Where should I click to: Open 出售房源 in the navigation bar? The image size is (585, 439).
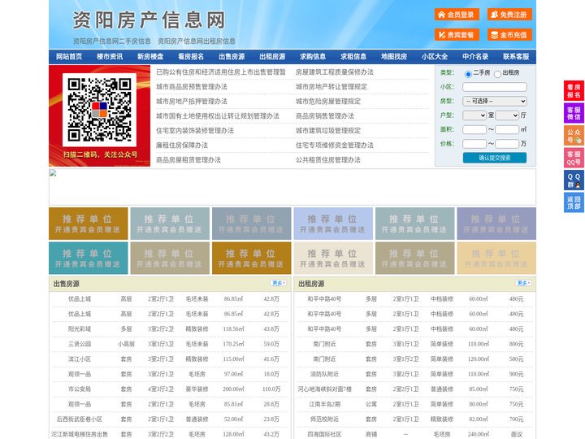pos(232,57)
